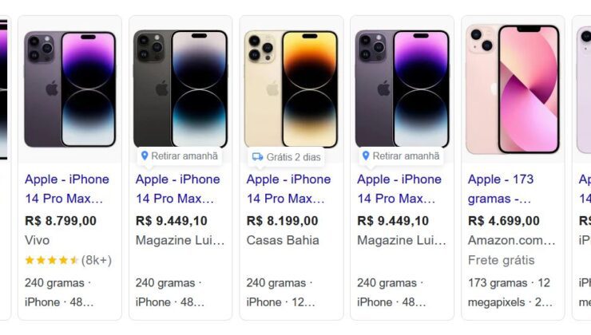Open the space black iPhone 14 Pro Max image
The height and width of the screenshot is (335, 591).
coord(180,89)
